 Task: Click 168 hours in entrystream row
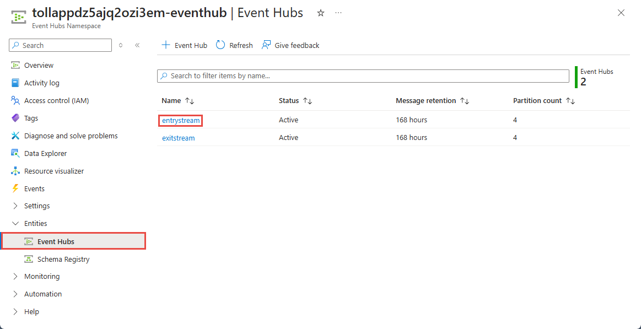[x=411, y=120]
